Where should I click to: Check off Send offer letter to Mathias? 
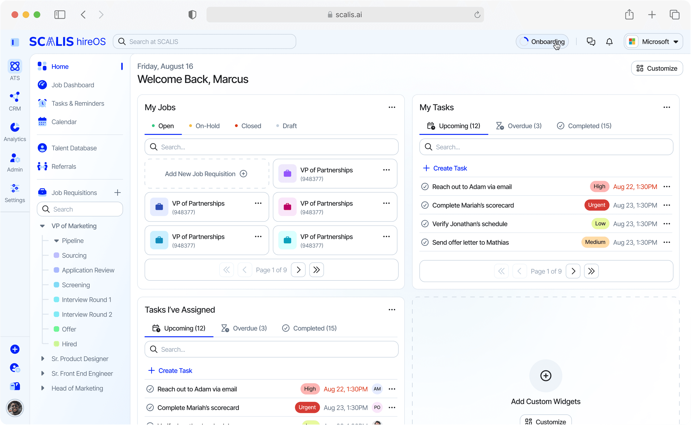pos(425,242)
